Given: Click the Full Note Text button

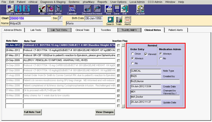Looking at the screenshot, I should [x=32, y=112].
